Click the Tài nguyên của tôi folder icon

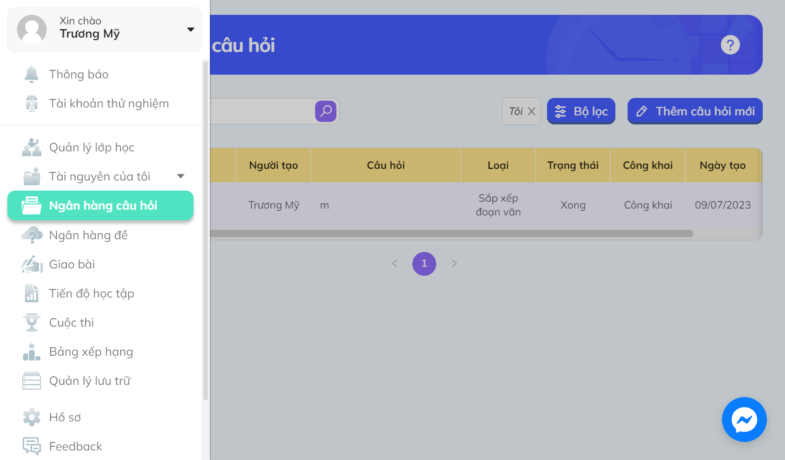(32, 176)
